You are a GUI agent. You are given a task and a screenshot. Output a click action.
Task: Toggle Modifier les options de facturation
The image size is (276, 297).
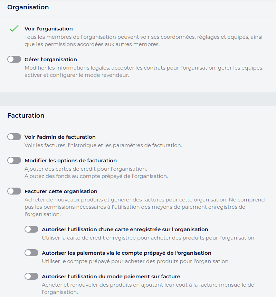pyautogui.click(x=14, y=161)
